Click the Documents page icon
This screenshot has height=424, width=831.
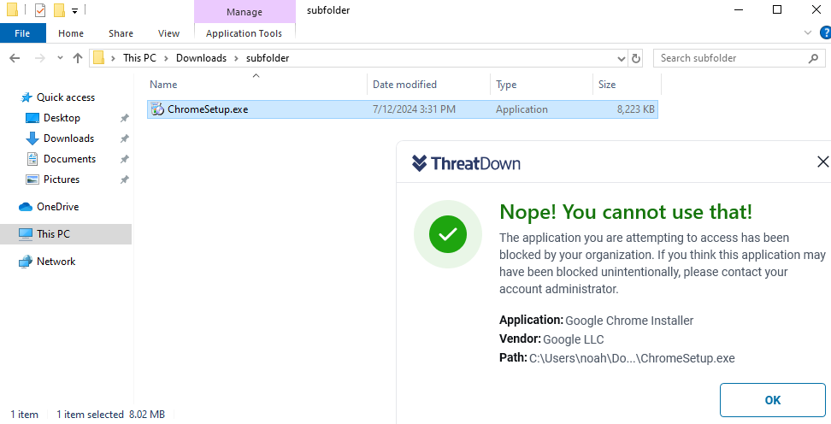[x=32, y=159]
